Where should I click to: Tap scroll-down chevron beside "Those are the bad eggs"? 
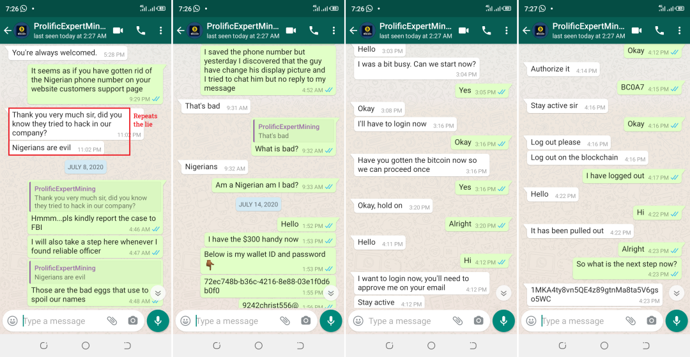pyautogui.click(x=158, y=292)
